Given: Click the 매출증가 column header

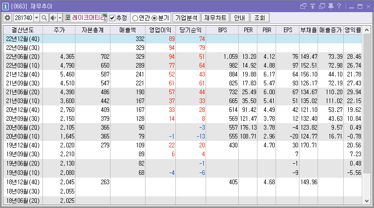Looking at the screenshot, I should coord(331,30).
